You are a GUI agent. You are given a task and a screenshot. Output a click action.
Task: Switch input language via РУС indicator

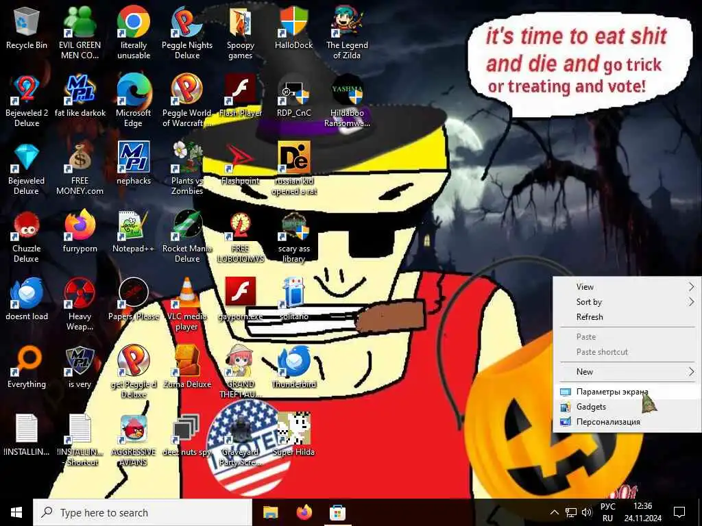[607, 512]
